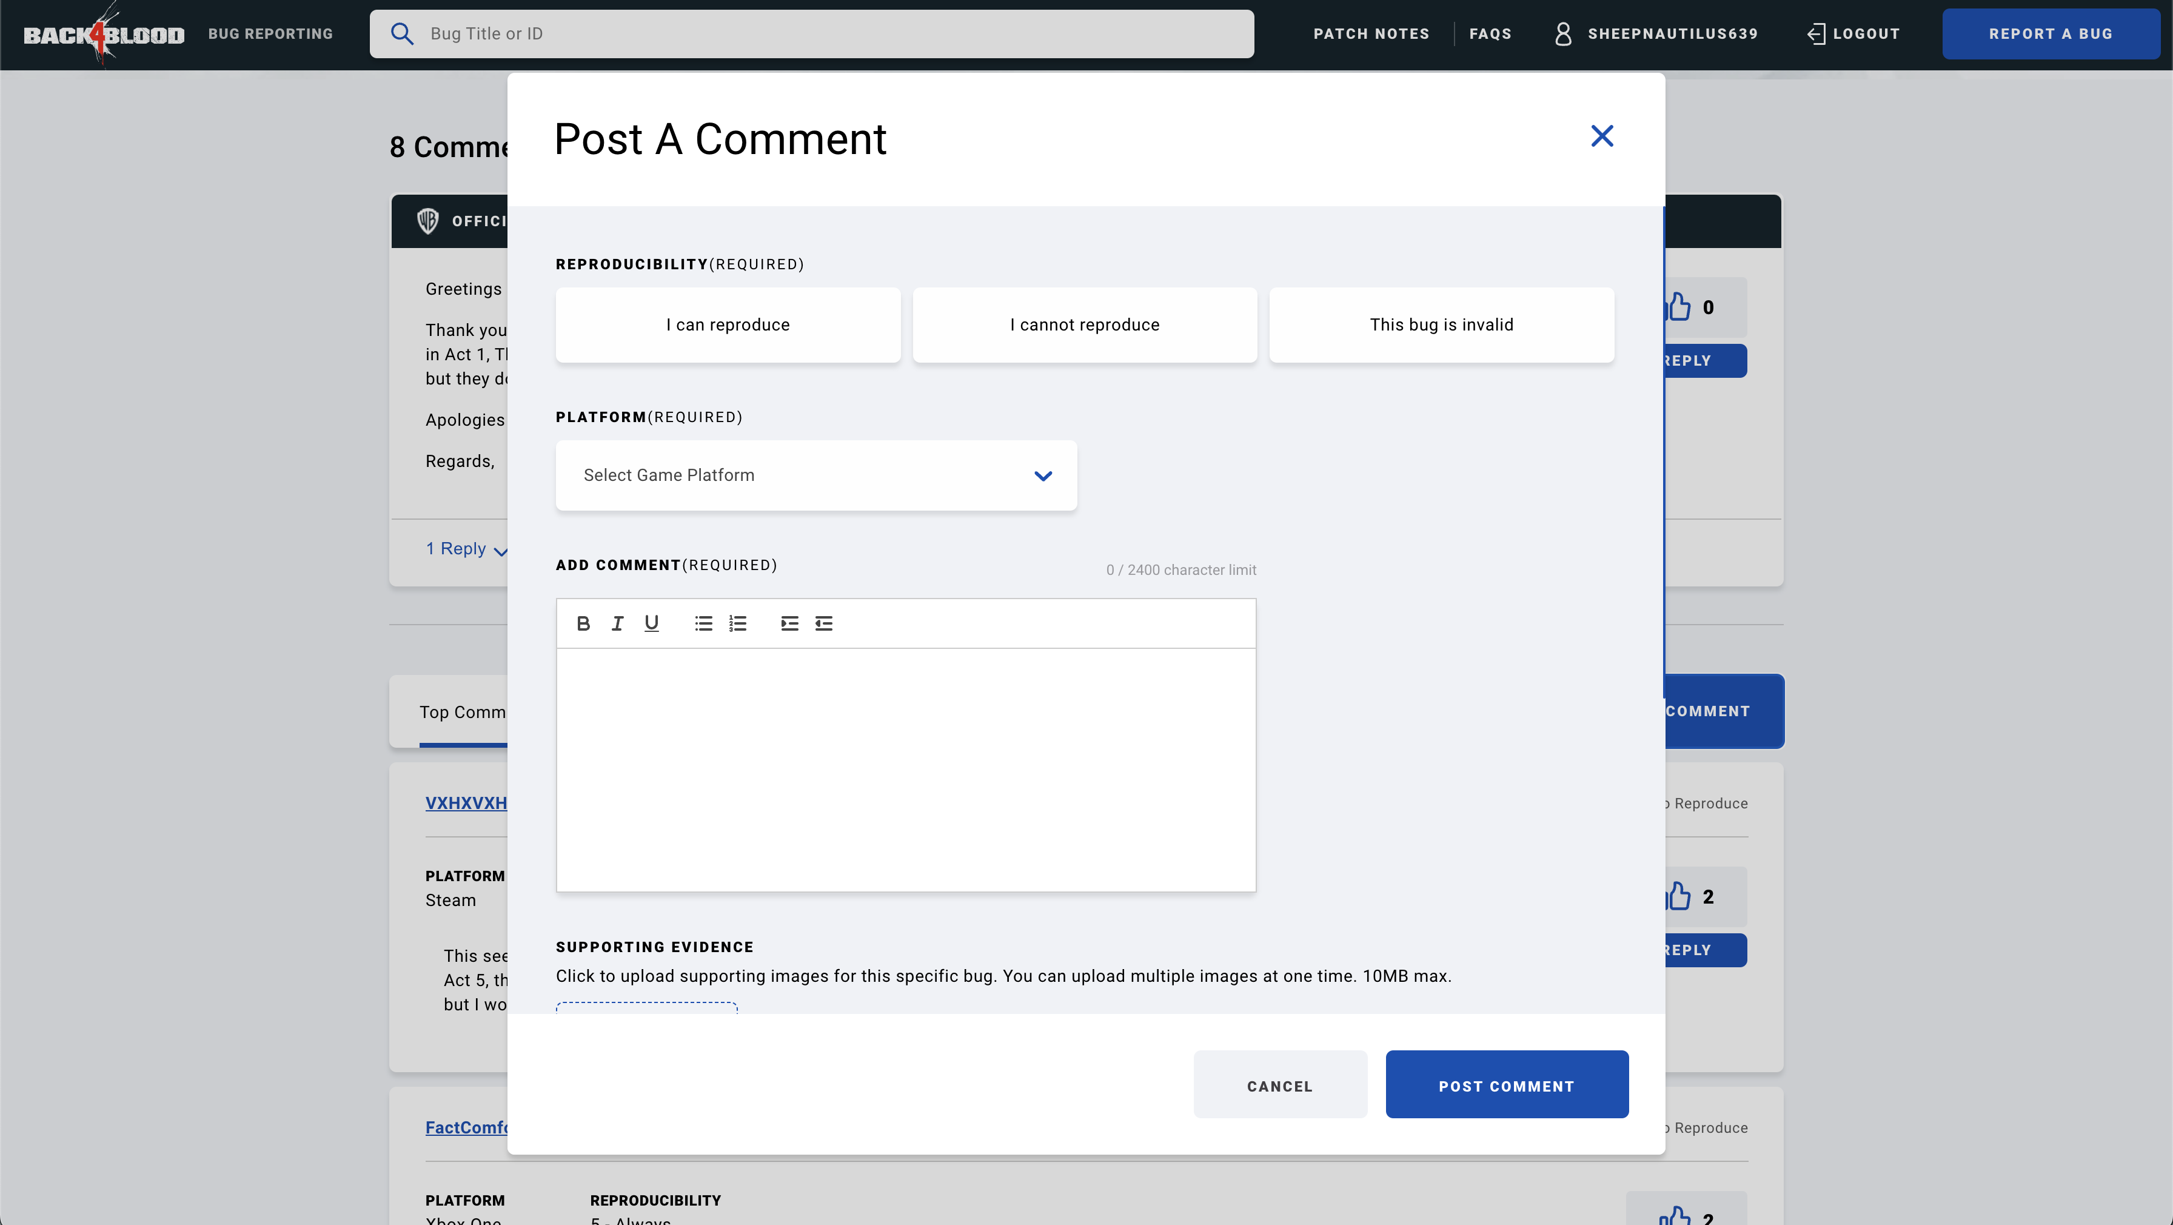The height and width of the screenshot is (1225, 2173).
Task: Switch to Top Comments tab
Action: [x=462, y=712]
